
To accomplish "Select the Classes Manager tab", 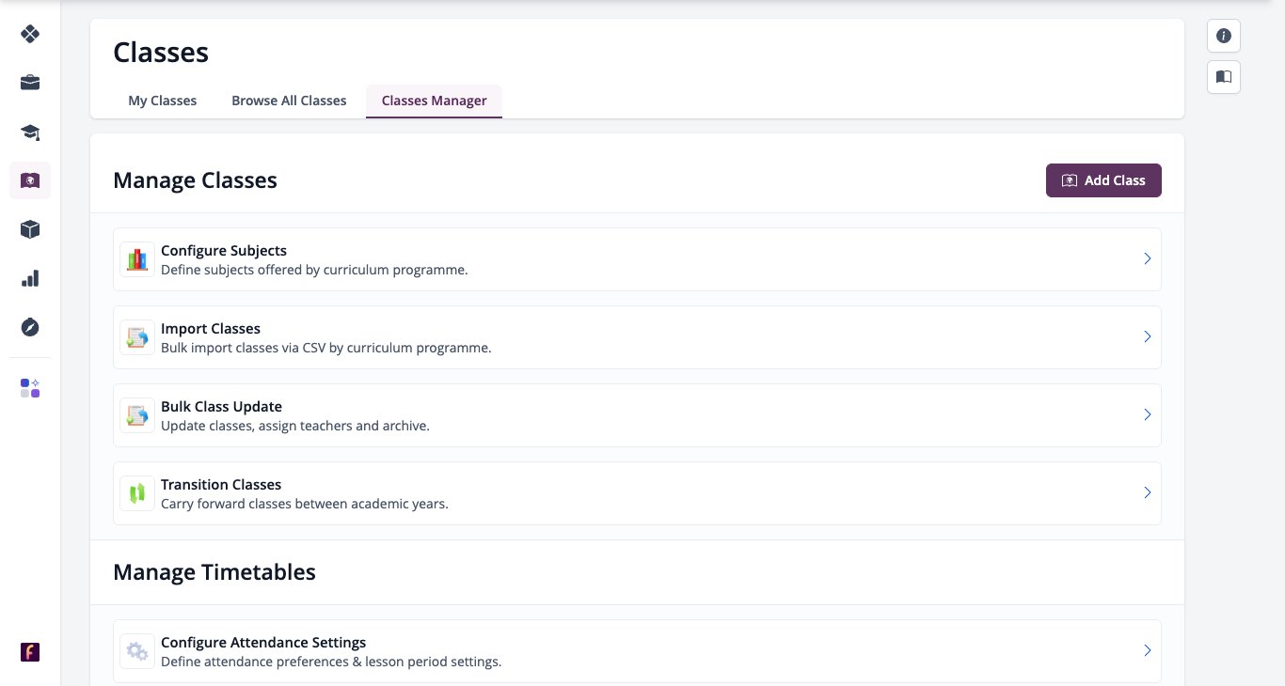I will pos(434,101).
